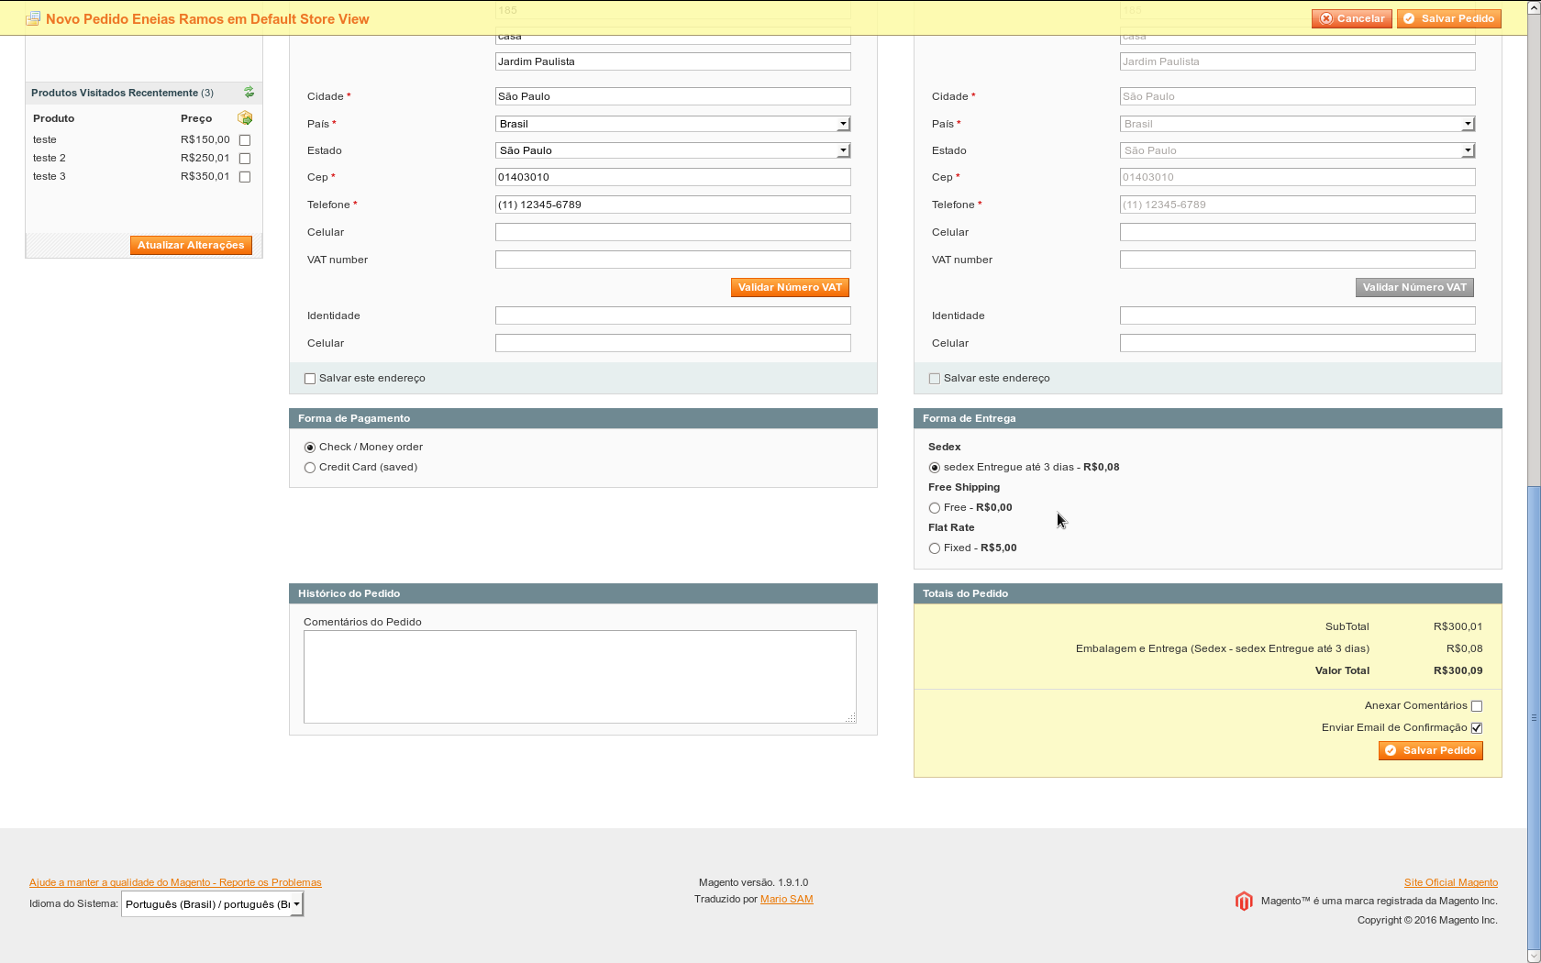Click the shipping Telefone field
1541x963 pixels.
(x=1298, y=205)
